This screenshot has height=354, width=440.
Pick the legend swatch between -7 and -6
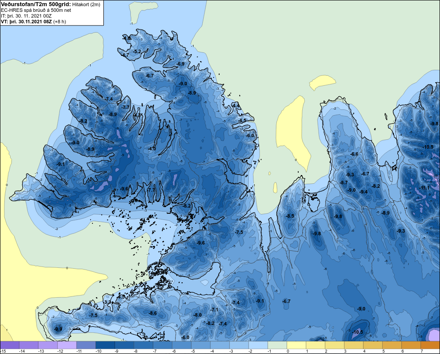pyautogui.click(x=162, y=345)
